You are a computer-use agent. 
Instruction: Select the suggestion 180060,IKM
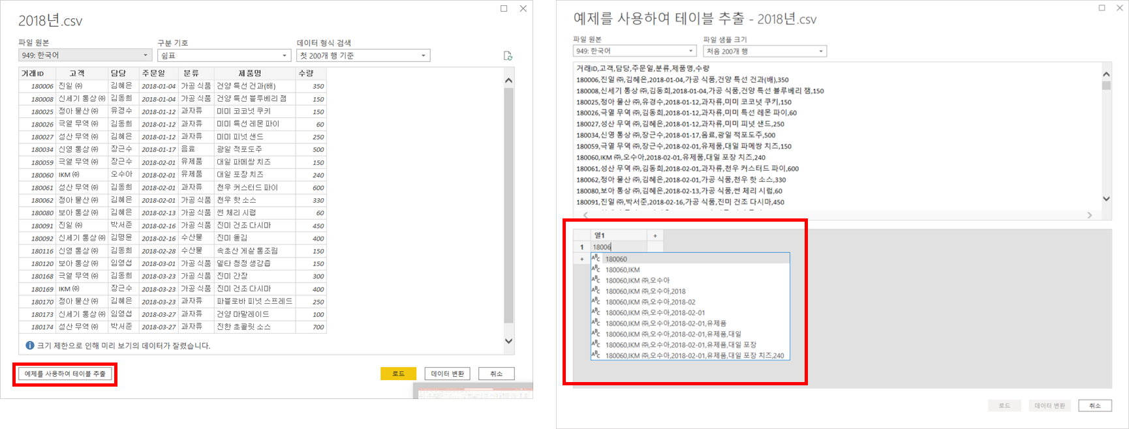pos(690,269)
